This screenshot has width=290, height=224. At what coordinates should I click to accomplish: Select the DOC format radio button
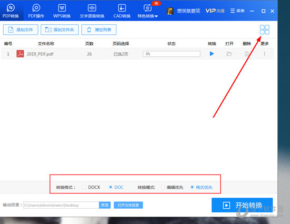click(x=111, y=187)
